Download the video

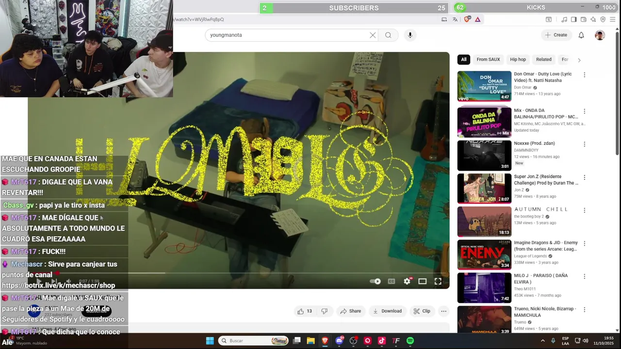387,311
